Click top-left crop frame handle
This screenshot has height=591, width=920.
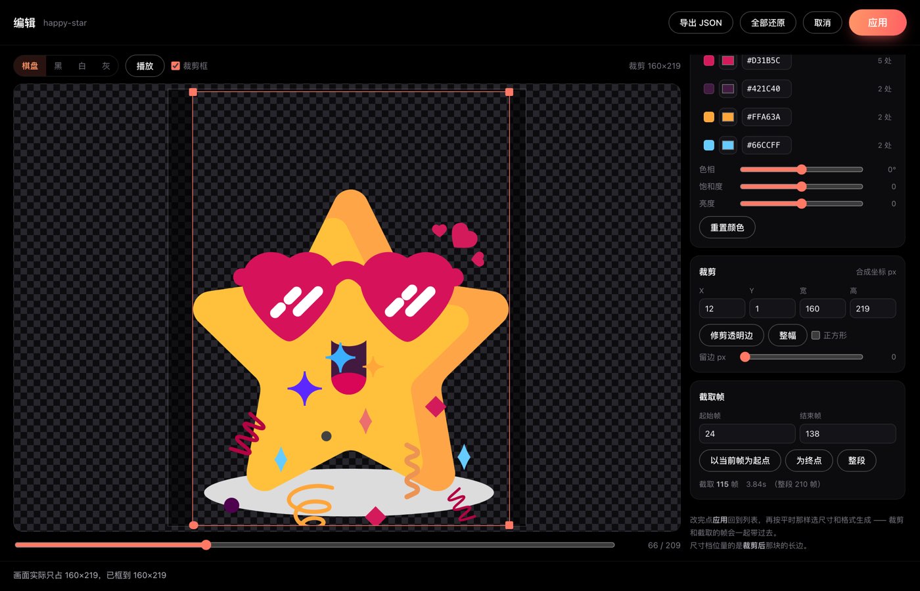click(x=193, y=92)
